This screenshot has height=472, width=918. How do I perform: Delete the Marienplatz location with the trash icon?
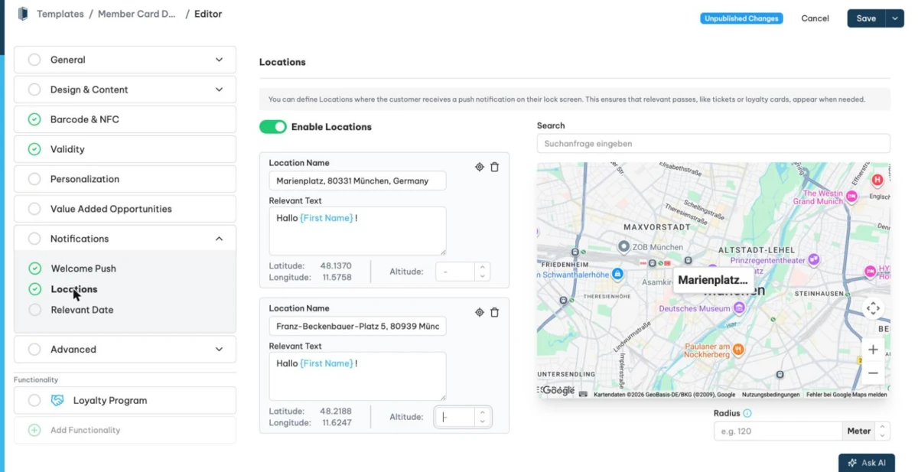click(494, 167)
